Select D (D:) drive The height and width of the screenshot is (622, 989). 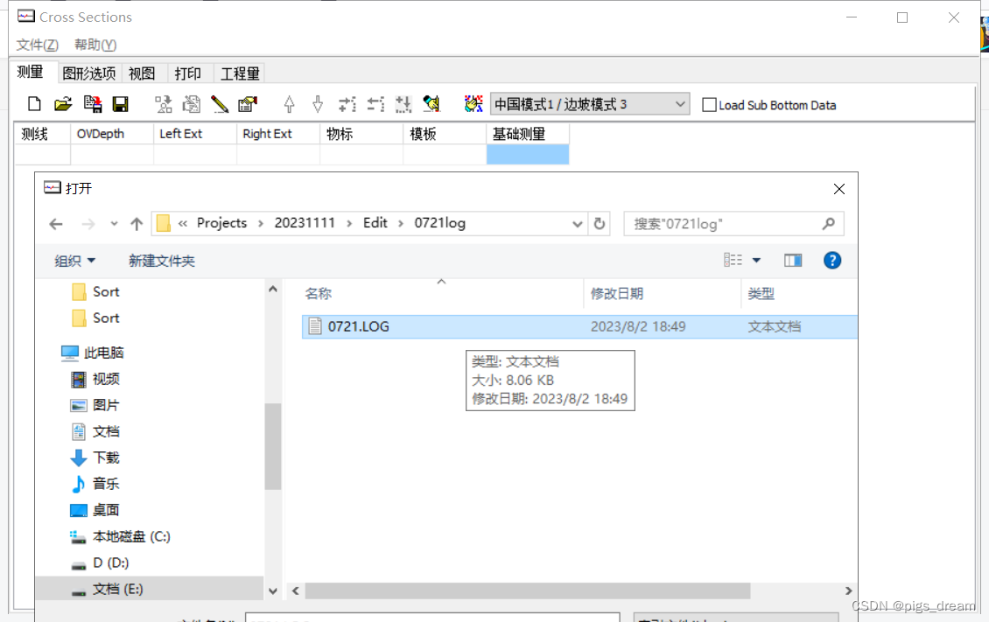click(99, 563)
